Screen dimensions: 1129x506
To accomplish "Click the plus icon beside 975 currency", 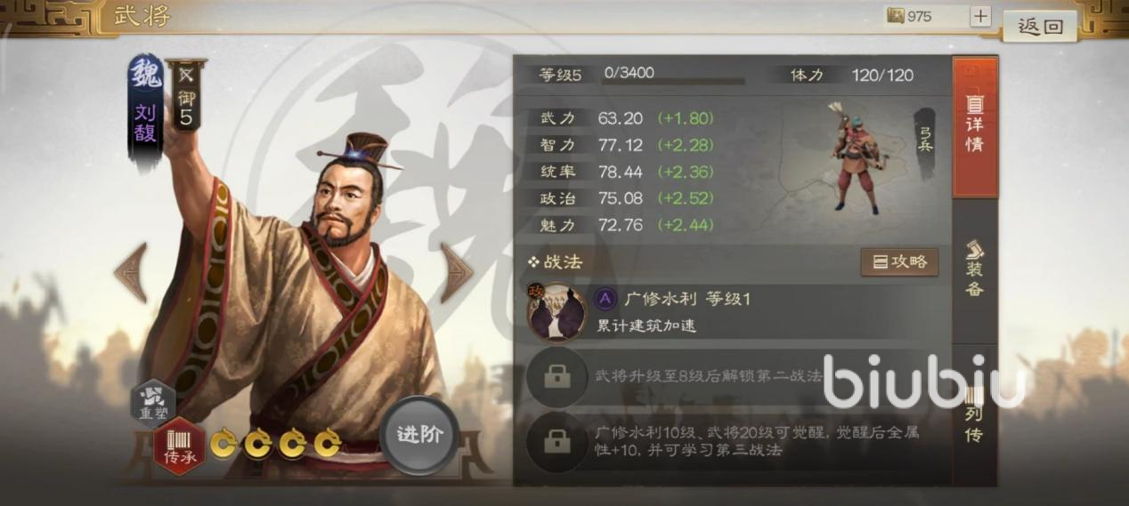I will pos(980,16).
